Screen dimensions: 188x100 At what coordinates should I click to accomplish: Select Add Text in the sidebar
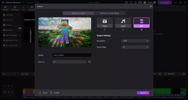click(x=12, y=20)
